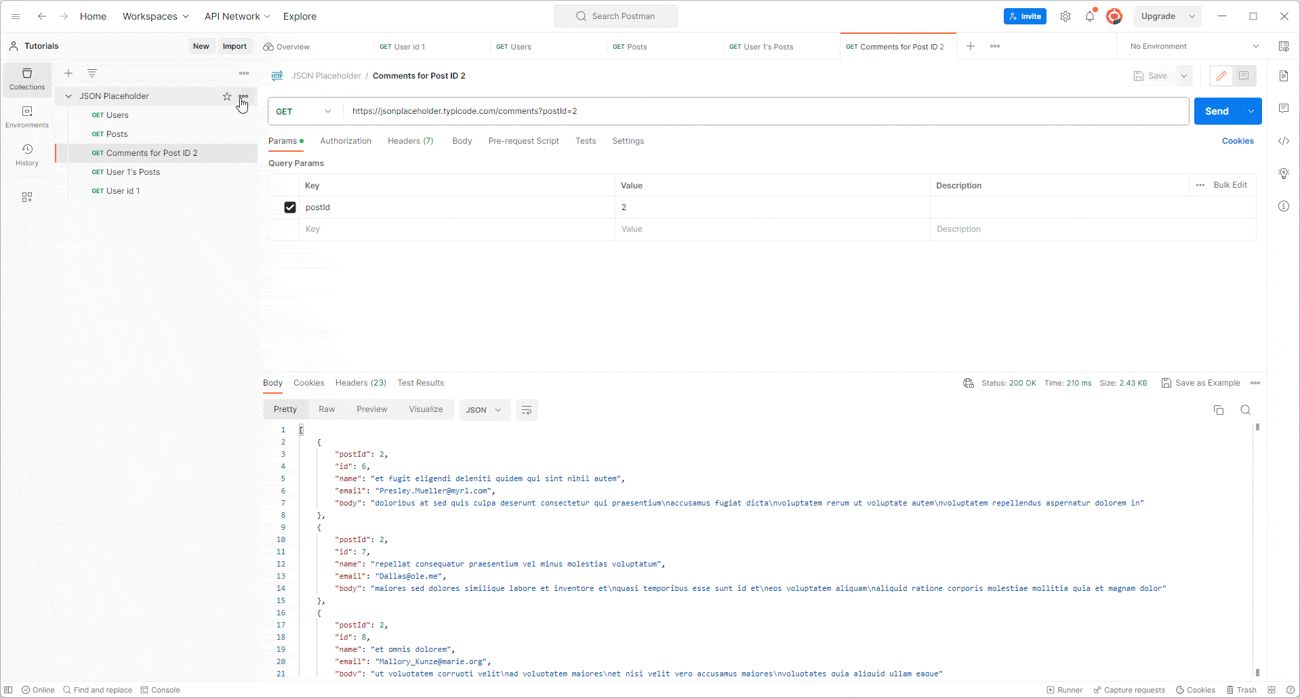Collapse the JSON Placeholder collection
1300x698 pixels.
tap(68, 96)
